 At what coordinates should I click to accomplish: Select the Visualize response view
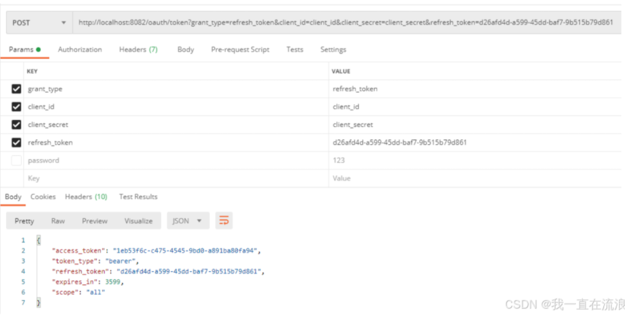pos(138,221)
